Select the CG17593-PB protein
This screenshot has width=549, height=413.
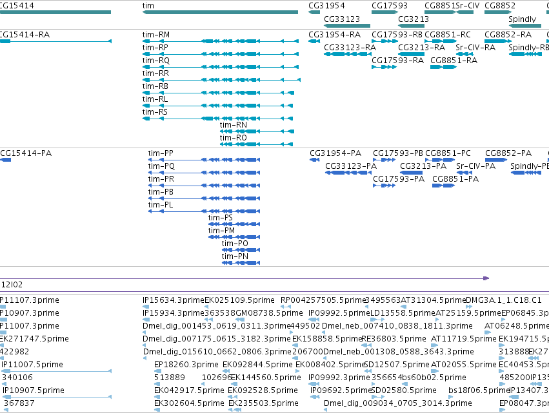pyautogui.click(x=384, y=160)
